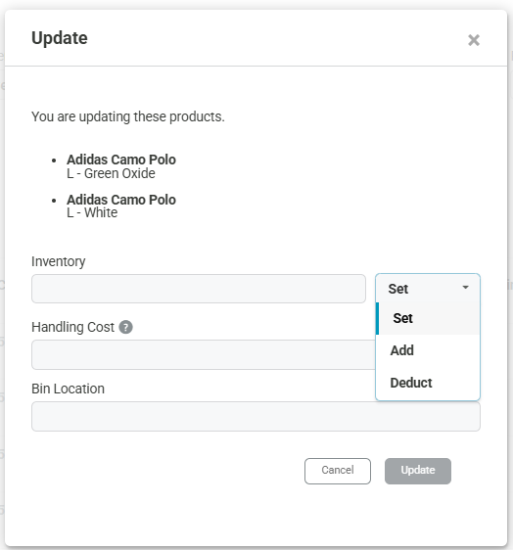
Task: Click the 'L - Green Oxide' variant text
Action: click(111, 173)
